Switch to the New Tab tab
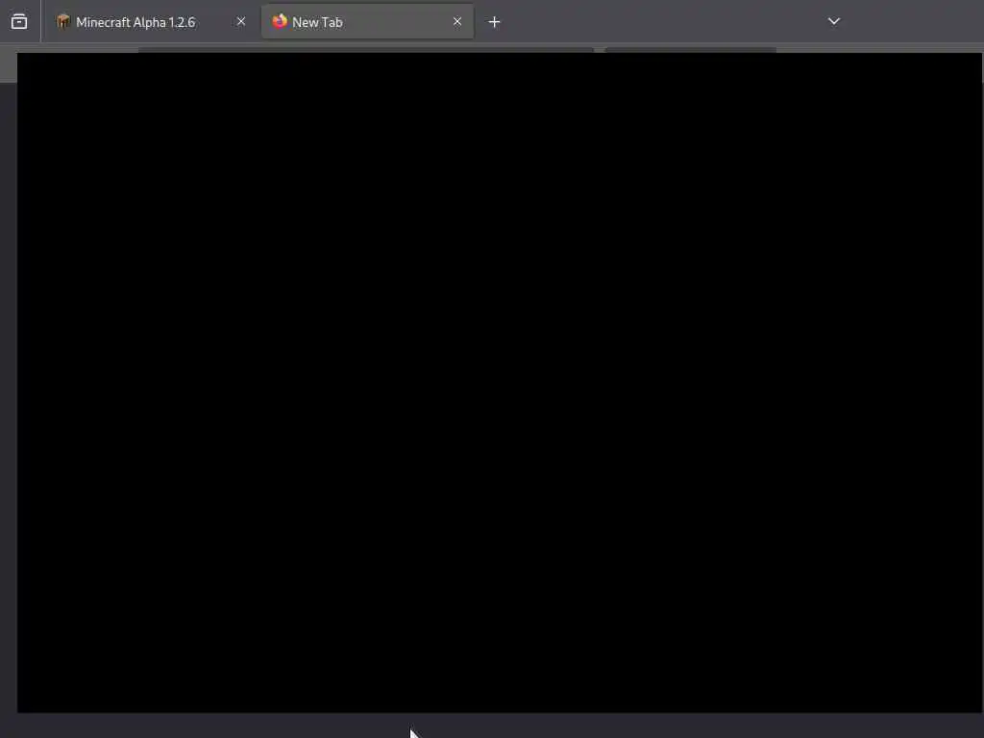The width and height of the screenshot is (984, 738). pyautogui.click(x=367, y=22)
